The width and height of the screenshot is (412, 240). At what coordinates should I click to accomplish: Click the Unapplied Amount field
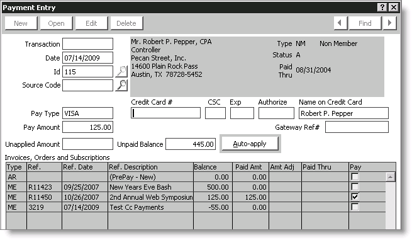click(x=88, y=144)
